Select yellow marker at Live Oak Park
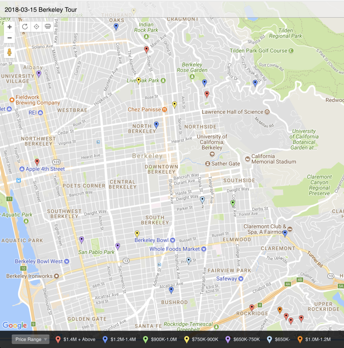Viewport: 344px width, 348px height. tap(139, 81)
